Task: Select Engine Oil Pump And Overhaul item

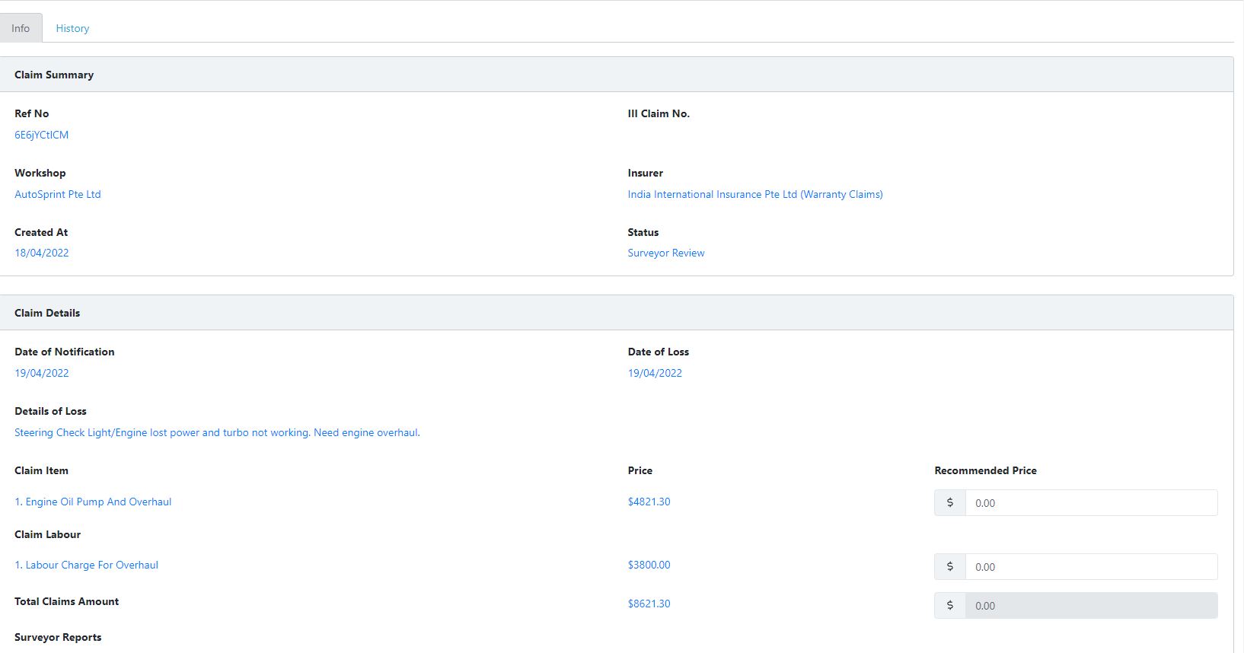Action: point(93,502)
